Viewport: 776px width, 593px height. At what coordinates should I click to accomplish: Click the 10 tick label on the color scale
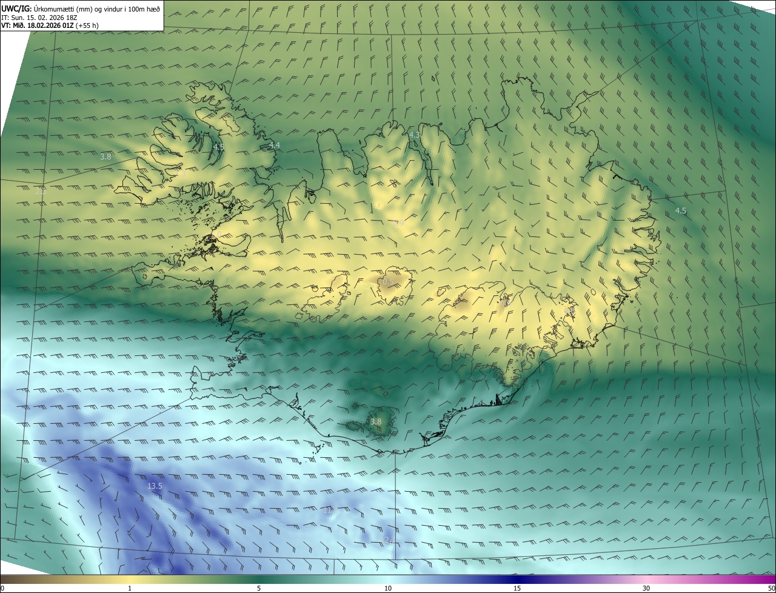coord(388,588)
